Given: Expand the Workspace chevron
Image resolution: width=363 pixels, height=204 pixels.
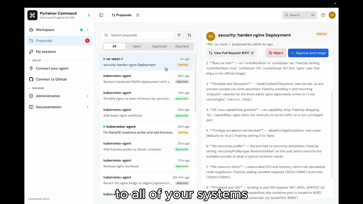Looking at the screenshot, I should point(88,30).
